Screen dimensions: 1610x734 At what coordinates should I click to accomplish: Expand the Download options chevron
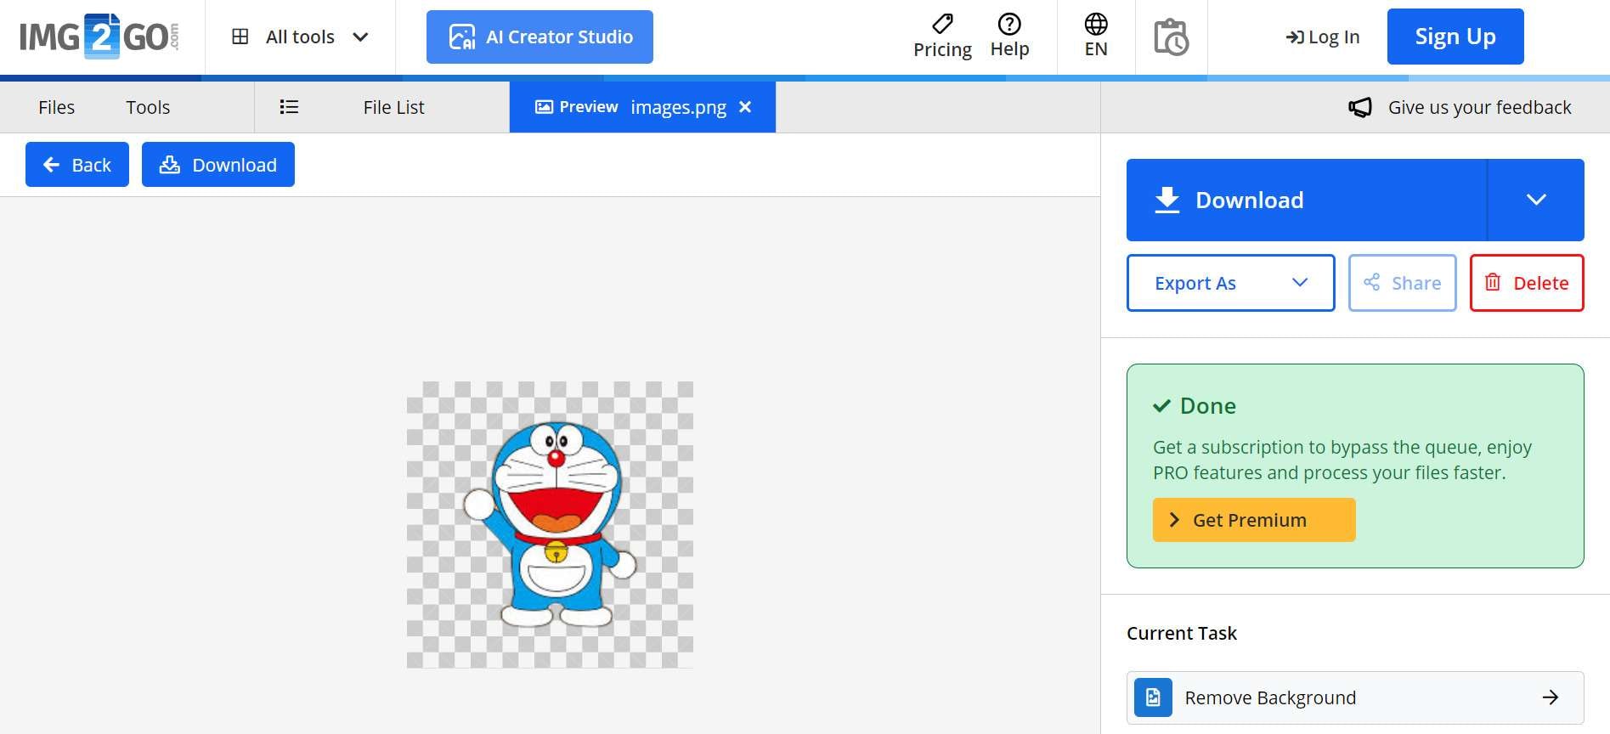[1536, 200]
